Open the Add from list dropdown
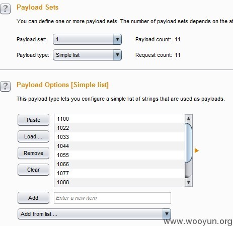 (x=94, y=214)
